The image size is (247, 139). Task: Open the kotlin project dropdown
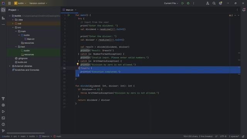(x=20, y=3)
